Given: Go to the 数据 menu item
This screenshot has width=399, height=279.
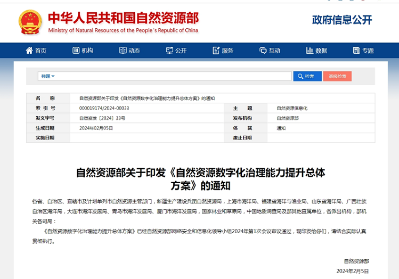Looking at the screenshot, I should [x=321, y=51].
